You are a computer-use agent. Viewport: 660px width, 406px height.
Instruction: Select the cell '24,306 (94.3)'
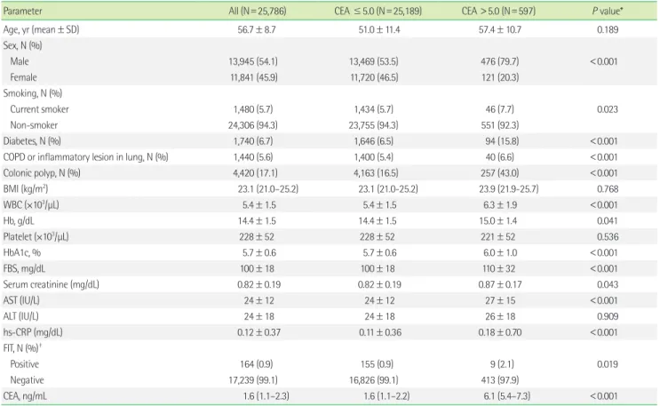(253, 125)
